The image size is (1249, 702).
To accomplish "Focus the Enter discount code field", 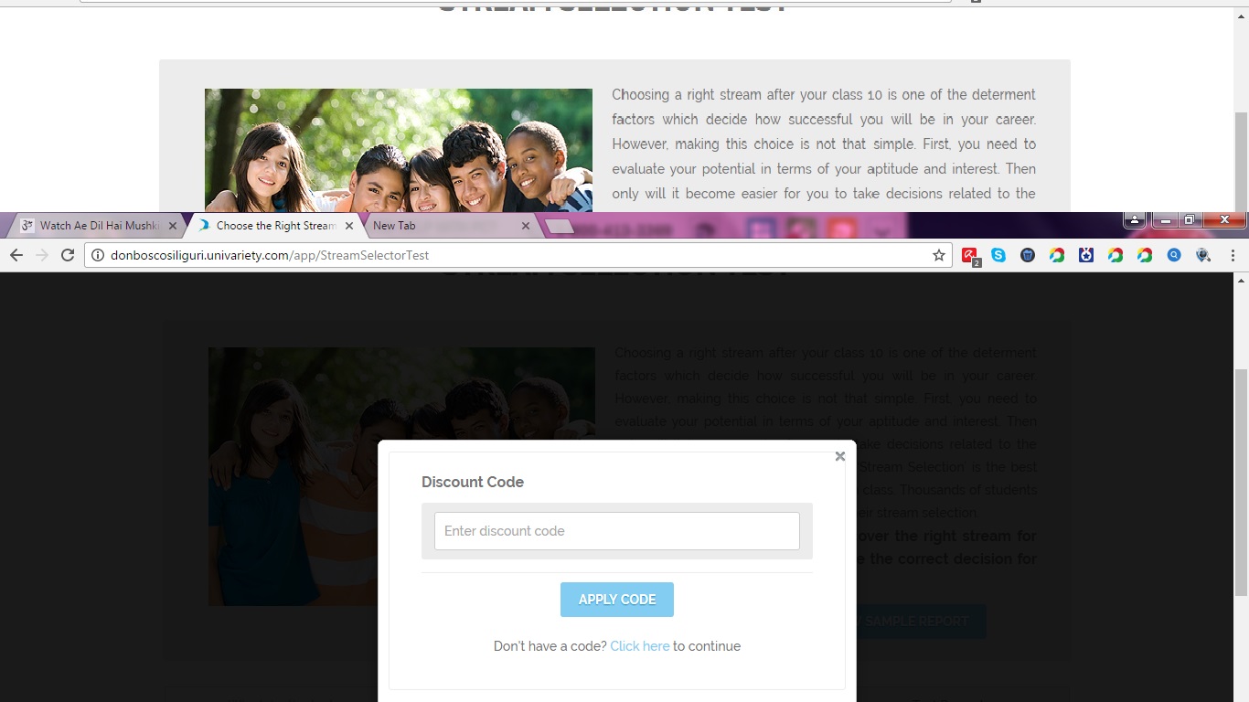I will click(617, 531).
